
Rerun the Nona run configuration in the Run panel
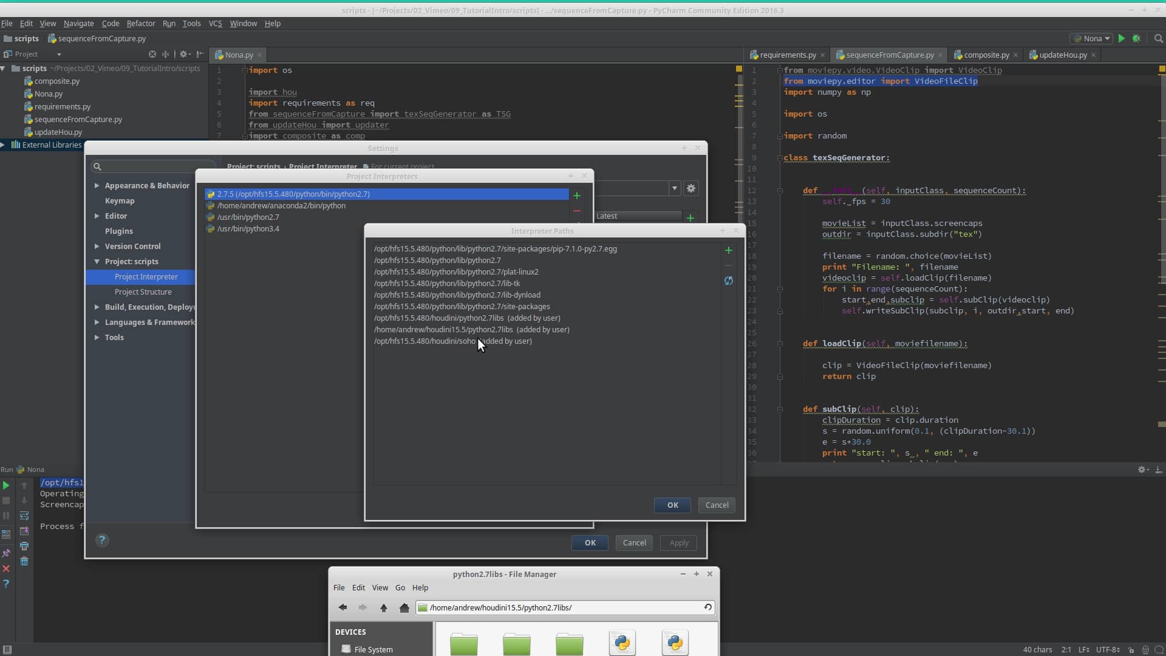6,486
